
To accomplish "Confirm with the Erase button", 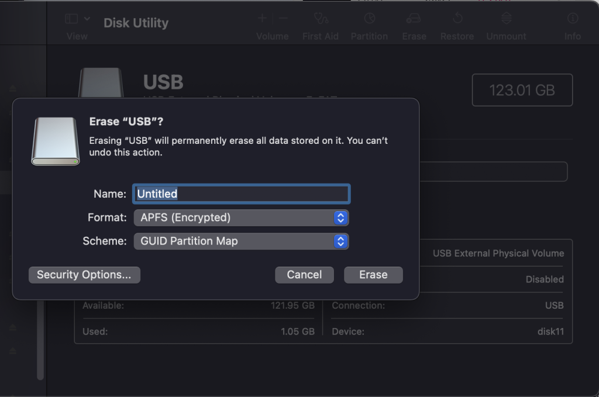I will 373,275.
